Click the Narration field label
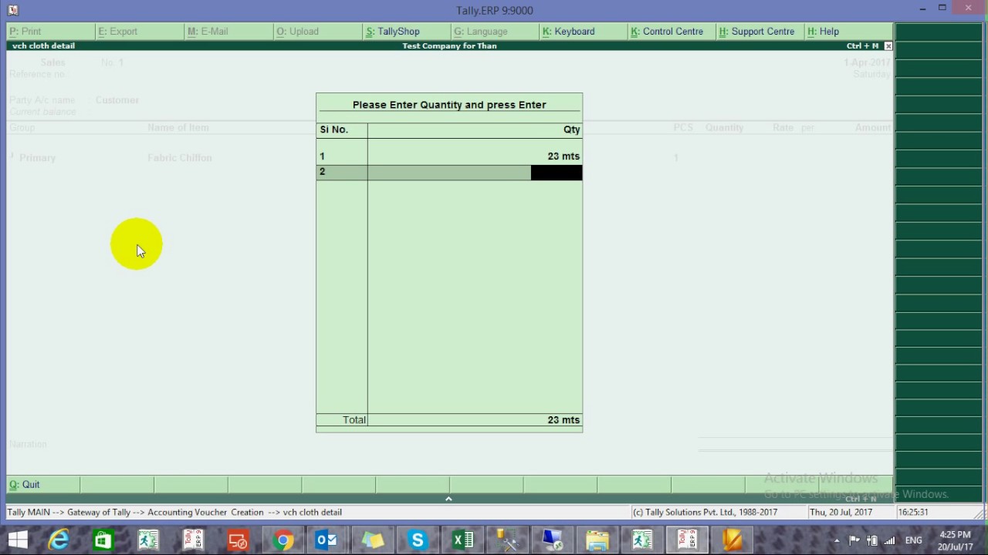The image size is (988, 555). [x=28, y=444]
